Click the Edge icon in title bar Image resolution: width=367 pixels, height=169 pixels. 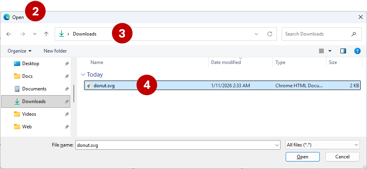(7, 17)
